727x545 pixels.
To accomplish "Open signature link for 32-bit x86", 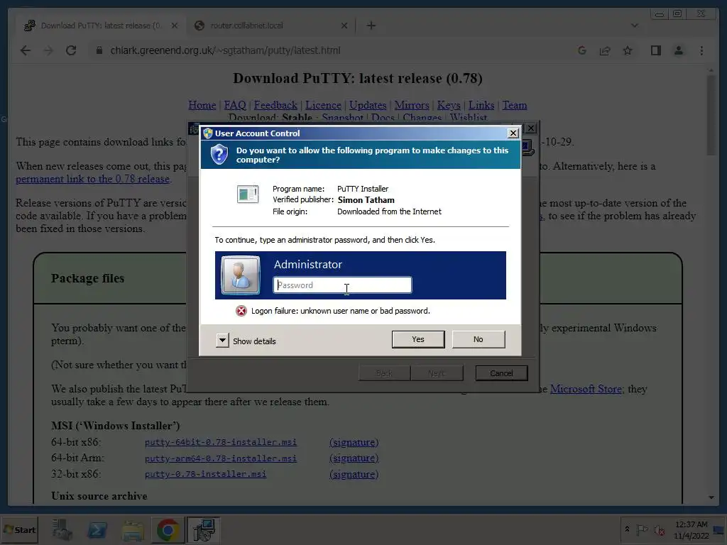I will click(x=354, y=474).
